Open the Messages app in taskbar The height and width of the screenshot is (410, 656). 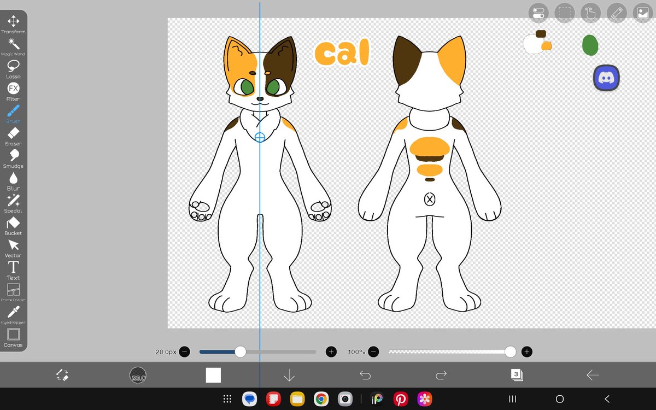[x=250, y=399]
